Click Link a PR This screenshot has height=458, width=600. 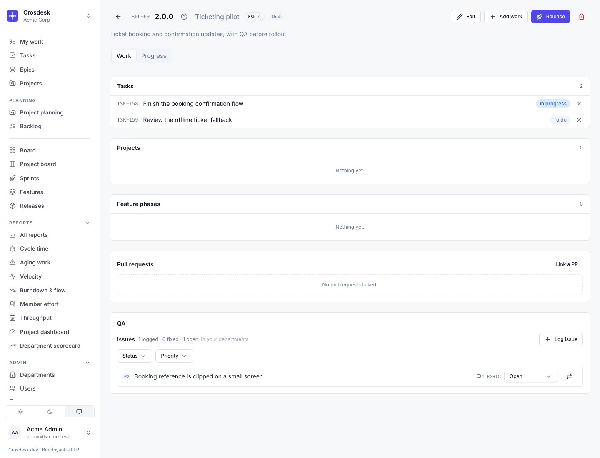click(x=567, y=264)
